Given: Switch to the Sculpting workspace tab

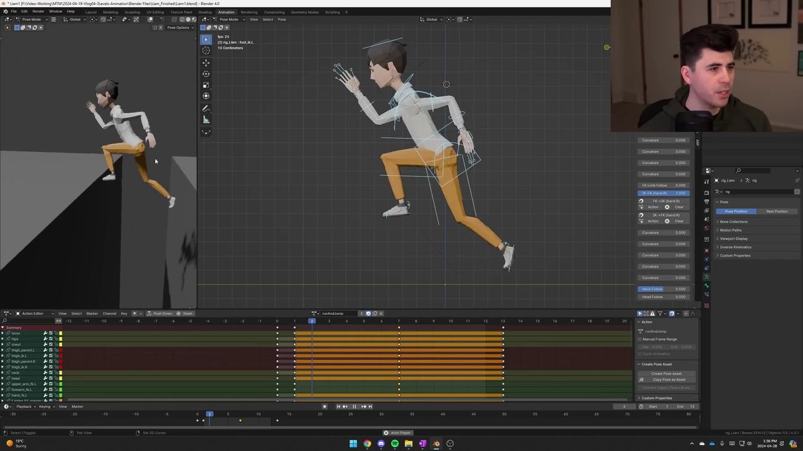Looking at the screenshot, I should click(132, 12).
